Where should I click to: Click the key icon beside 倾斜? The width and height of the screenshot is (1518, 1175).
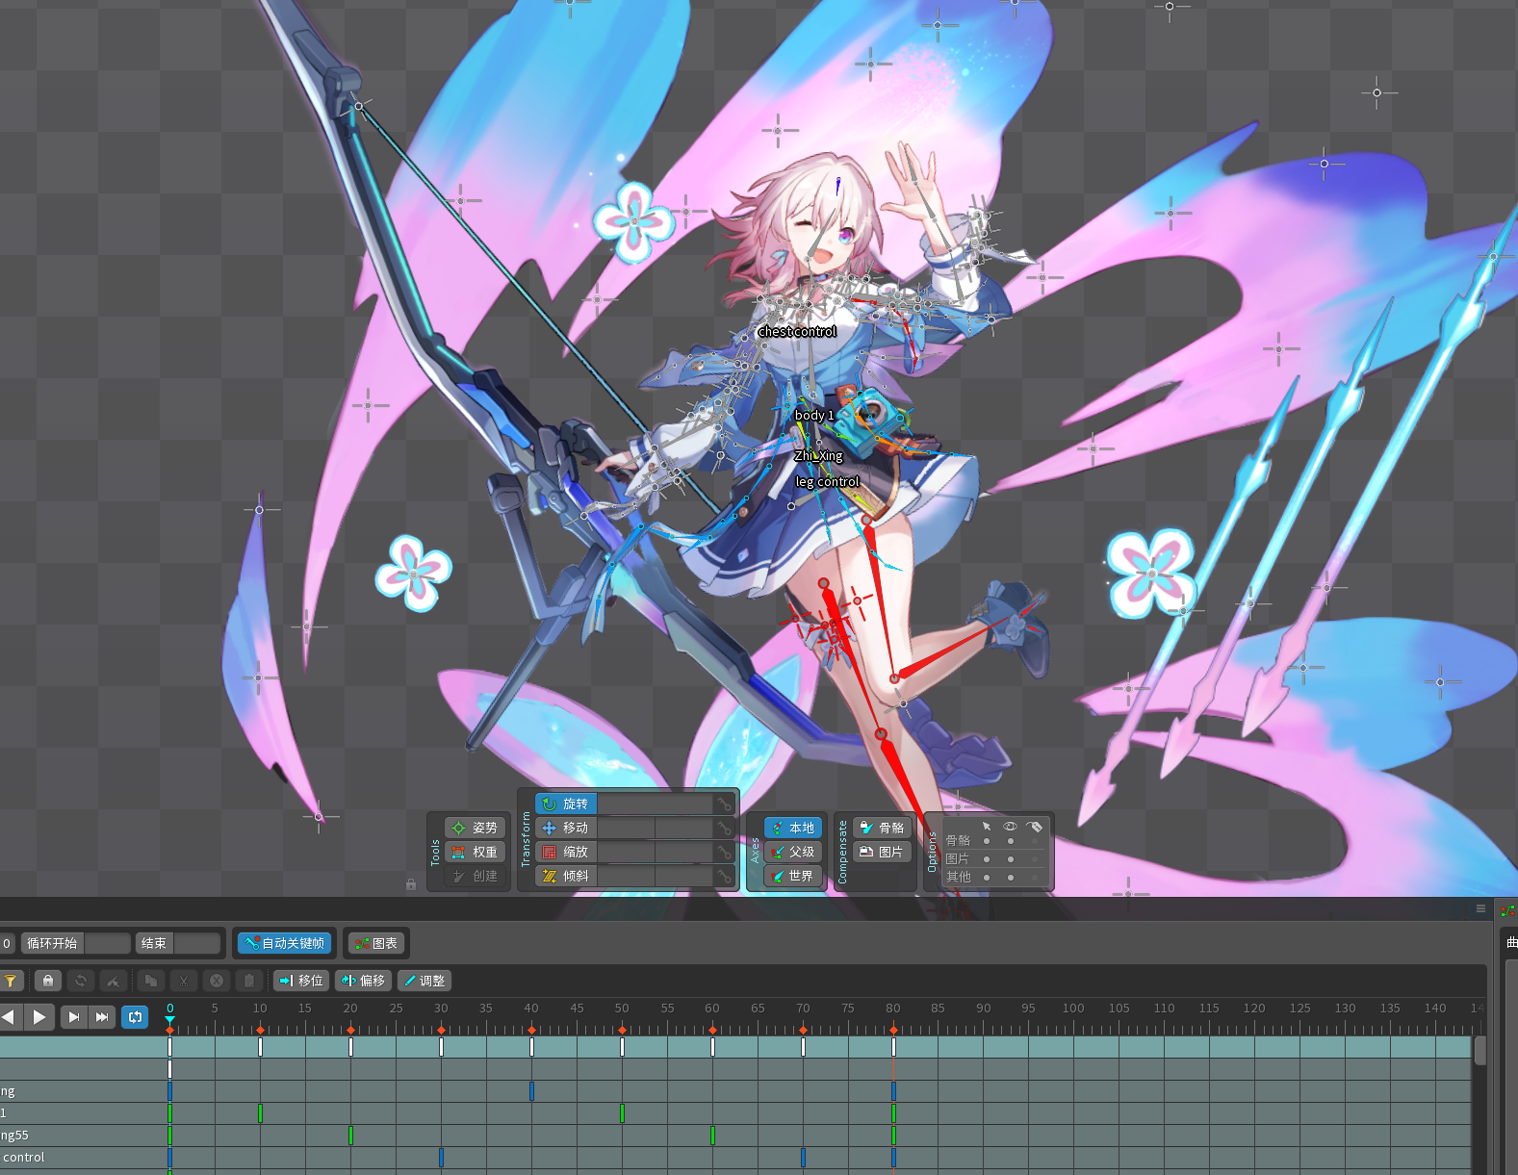724,876
